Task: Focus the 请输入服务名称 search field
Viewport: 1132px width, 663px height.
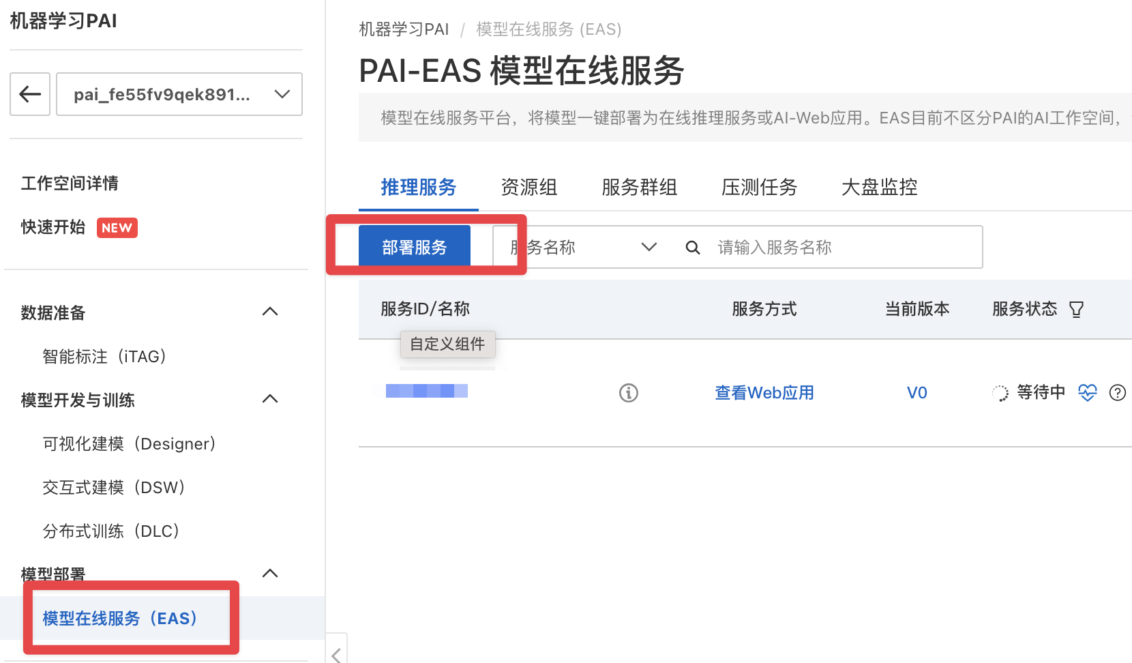Action: point(843,247)
